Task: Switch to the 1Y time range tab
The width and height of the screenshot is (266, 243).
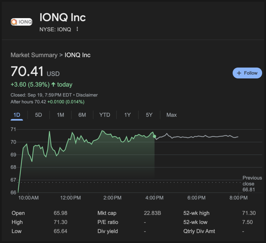Action: pyautogui.click(x=127, y=115)
